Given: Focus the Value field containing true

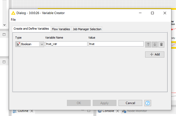Looking at the screenshot, I should 116,44.
